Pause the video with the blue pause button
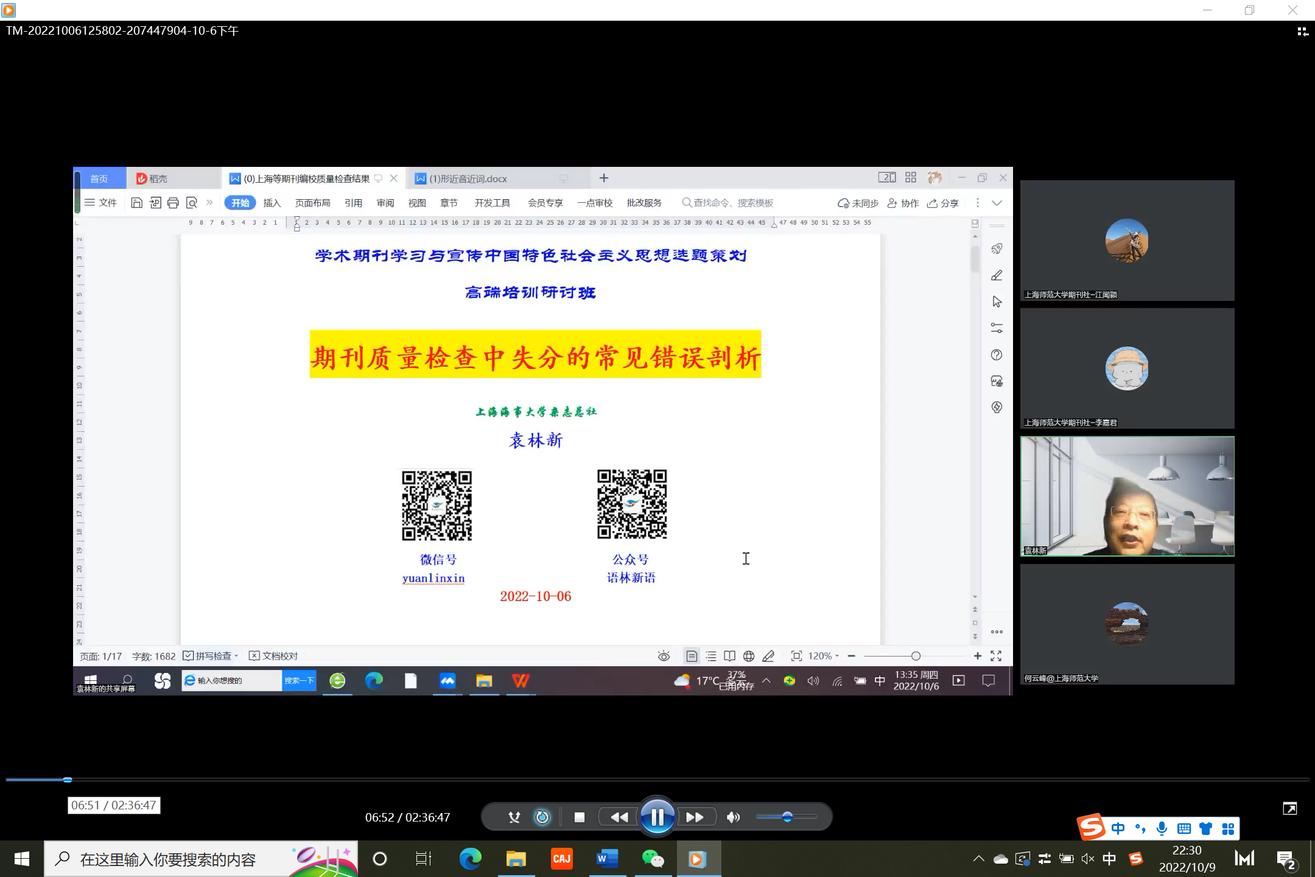The image size is (1315, 877). pyautogui.click(x=657, y=817)
